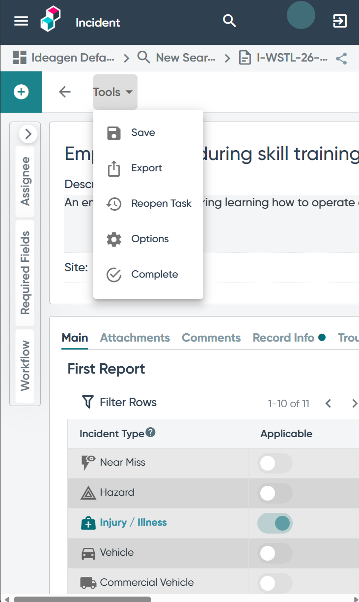Open the Assignee side panel
This screenshot has height=602, width=359.
coord(25,181)
